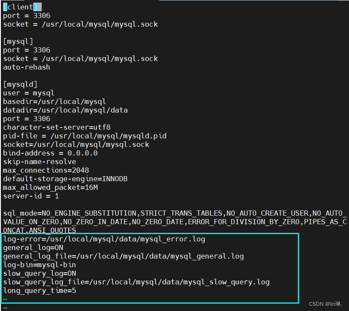Image resolution: width=349 pixels, height=311 pixels.
Task: Select the basedir=/usr/local/mysql line
Action: [54, 101]
